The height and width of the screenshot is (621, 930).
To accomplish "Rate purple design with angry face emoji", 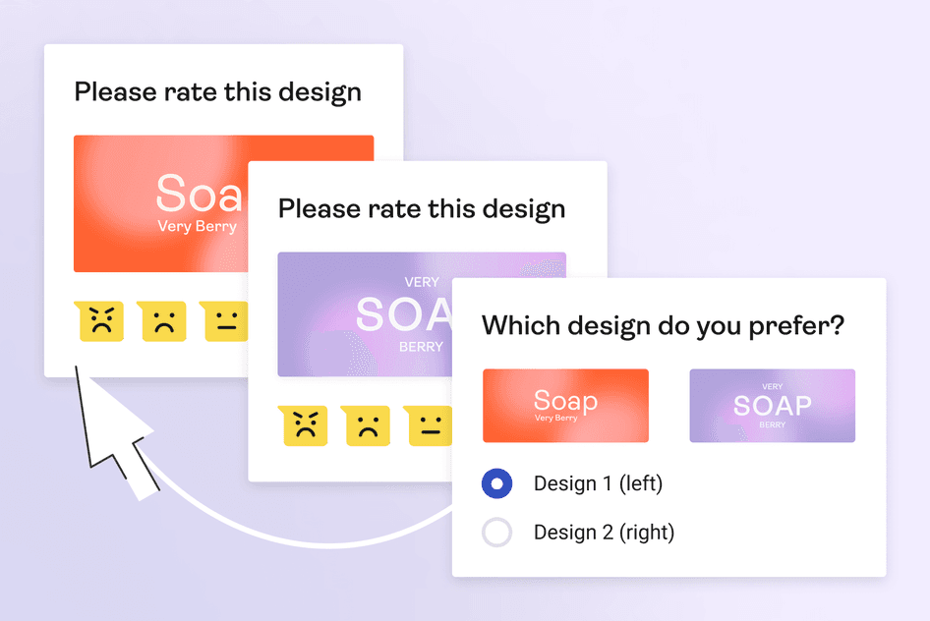I will coord(304,425).
